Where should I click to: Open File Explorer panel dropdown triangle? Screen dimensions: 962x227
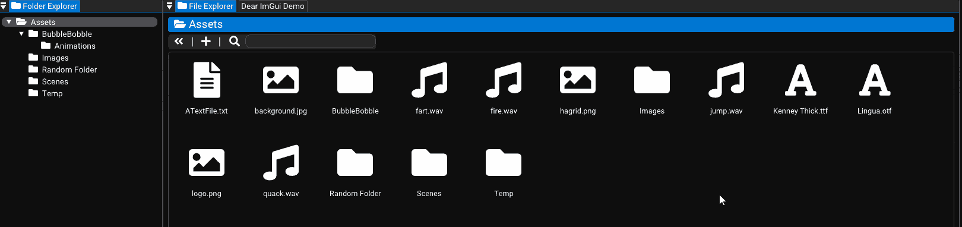tap(170, 6)
